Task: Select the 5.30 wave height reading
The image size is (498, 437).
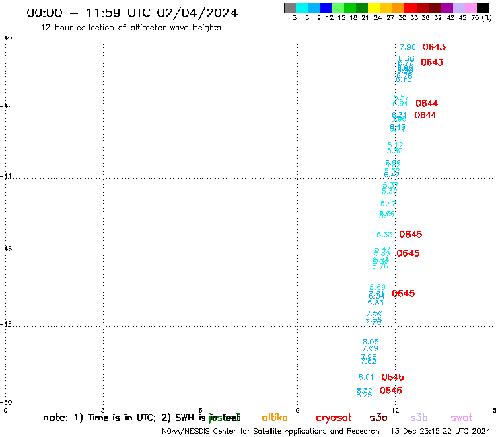Action: 395,151
